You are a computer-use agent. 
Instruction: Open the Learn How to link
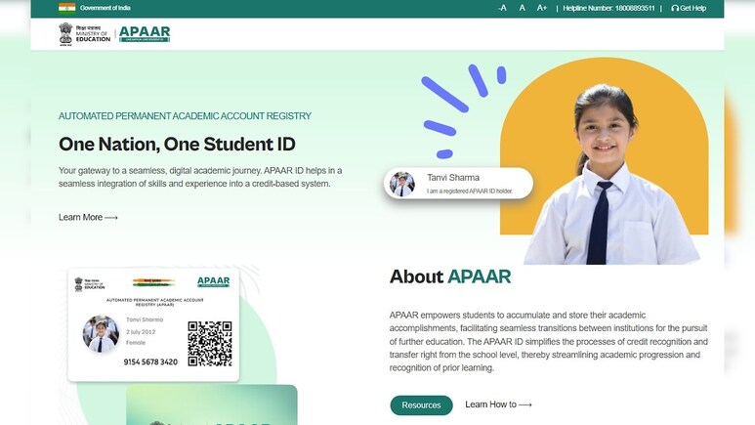pyautogui.click(x=498, y=404)
